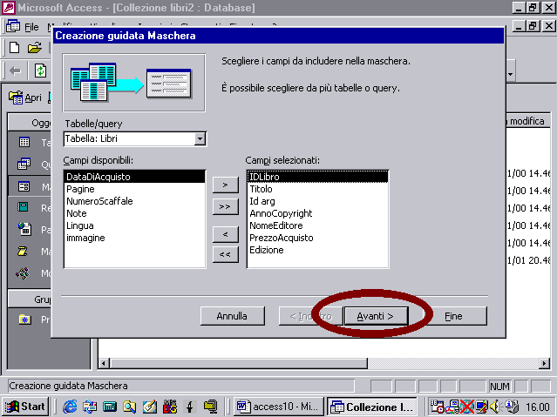Image resolution: width=557 pixels, height=417 pixels.
Task: Switch to access10 Word taskbar button
Action: pyautogui.click(x=279, y=407)
